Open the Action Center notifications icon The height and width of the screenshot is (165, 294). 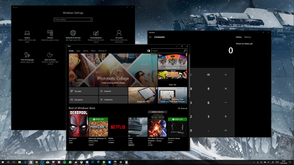[290, 162]
